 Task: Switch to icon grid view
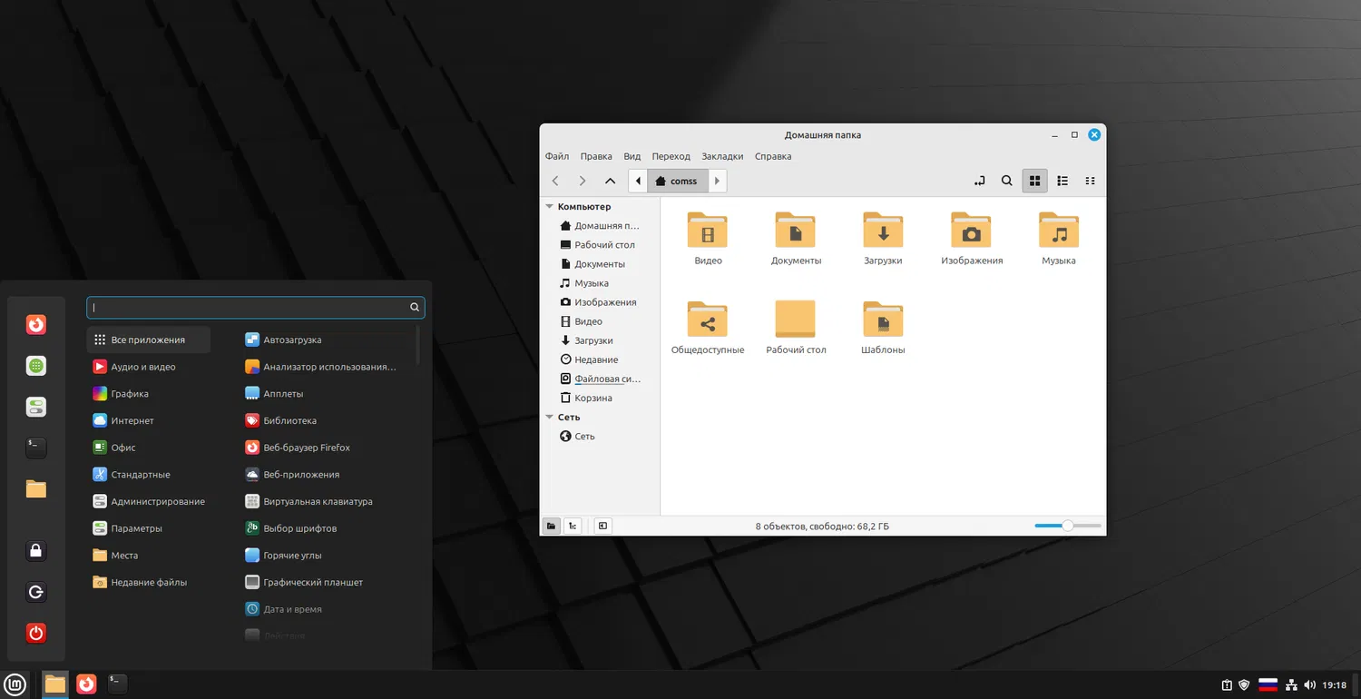pos(1034,181)
